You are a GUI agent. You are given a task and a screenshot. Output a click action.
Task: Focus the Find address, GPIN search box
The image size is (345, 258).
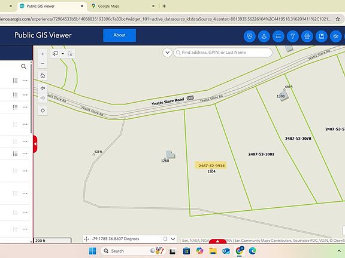[223, 53]
